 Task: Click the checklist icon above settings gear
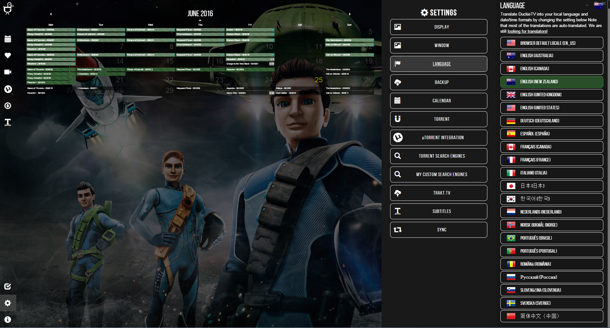coord(8,286)
